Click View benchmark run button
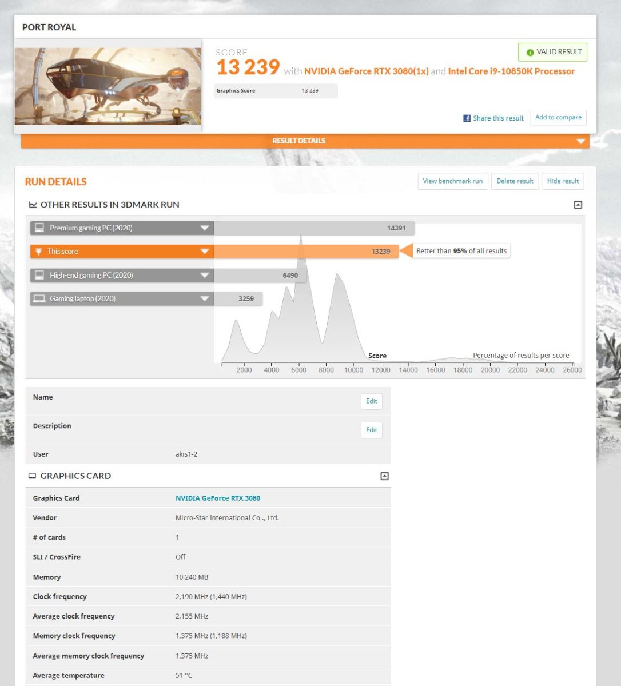The height and width of the screenshot is (686, 621). 452,181
